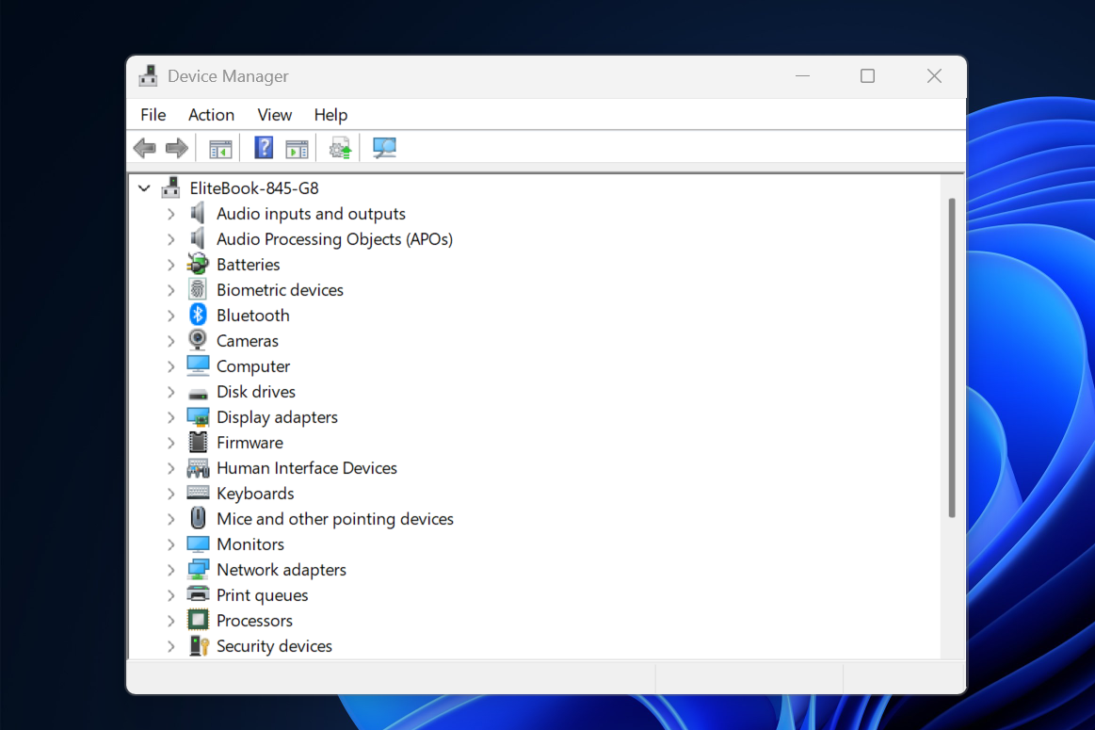The height and width of the screenshot is (730, 1095).
Task: Click the Audio inputs and outputs speaker icon
Action: coord(199,213)
